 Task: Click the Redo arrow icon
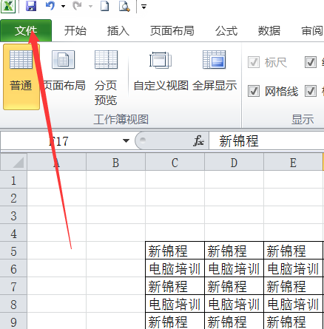pyautogui.click(x=77, y=6)
